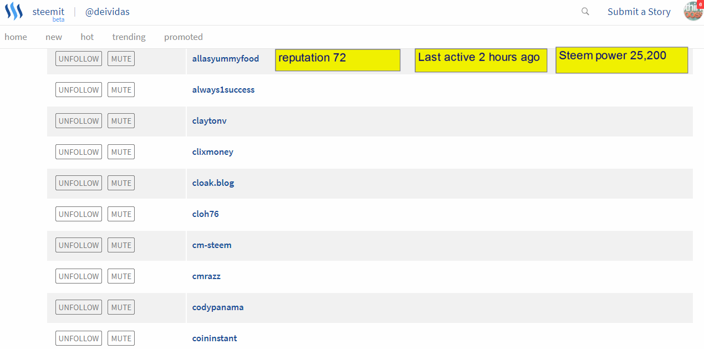The height and width of the screenshot is (349, 704).
Task: Mute always1success
Action: click(121, 90)
